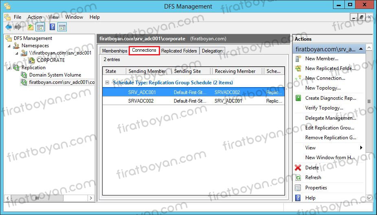377x215 pixels.
Task: Click the \\firatboyan.com\srv_adc001 namespace icon
Action: click(24, 53)
